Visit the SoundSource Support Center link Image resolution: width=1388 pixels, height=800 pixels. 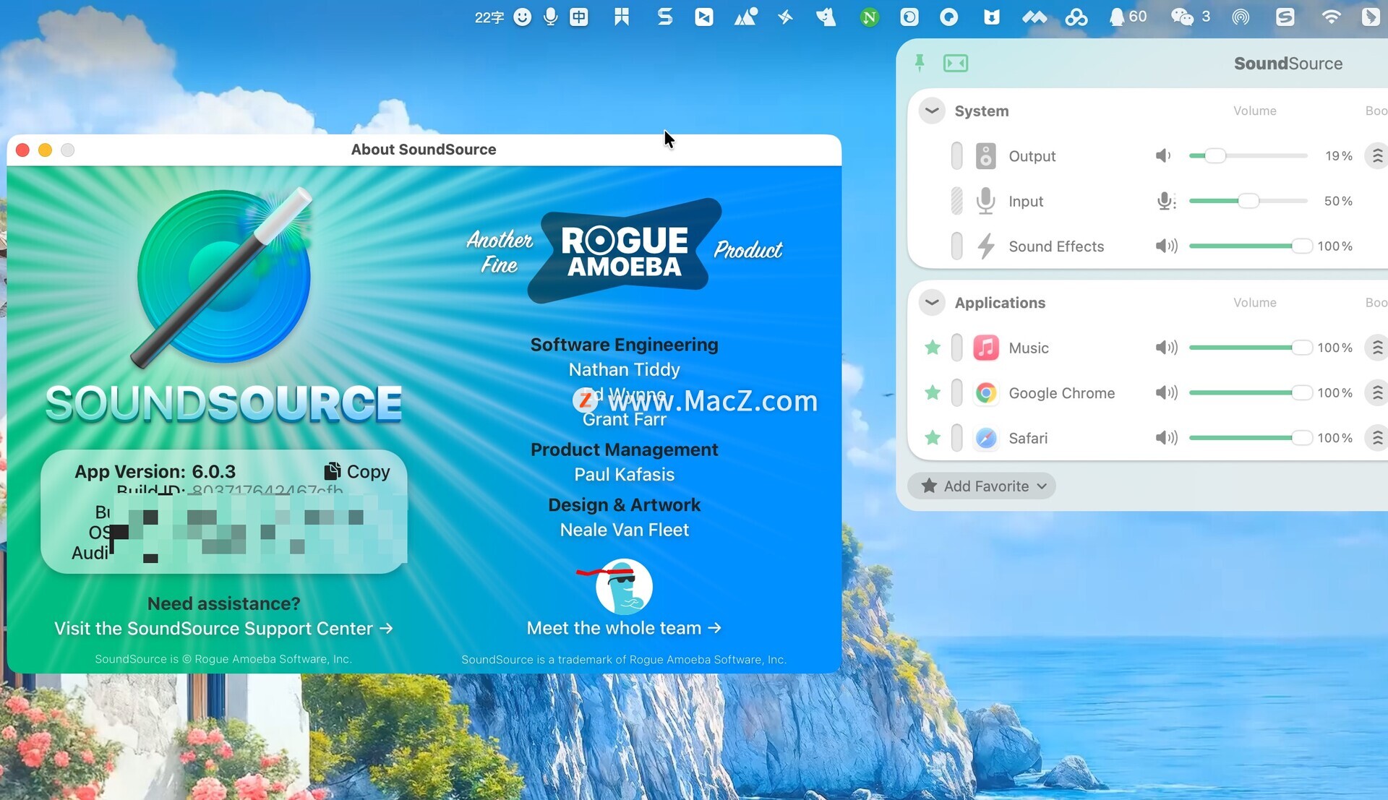point(223,629)
